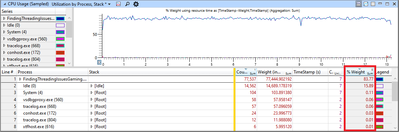Click the small arrow button below the graph's zero axis
Image resolution: width=399 pixels, height=132 pixels.
pos(99,62)
